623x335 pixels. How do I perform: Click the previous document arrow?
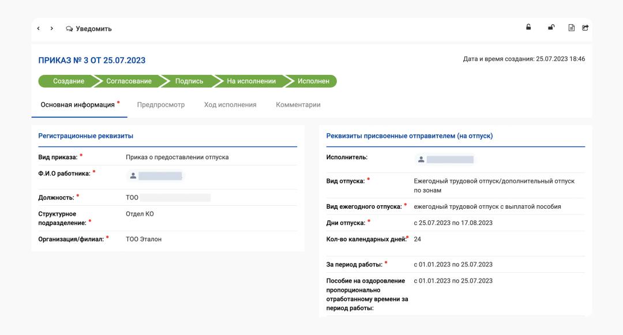39,28
